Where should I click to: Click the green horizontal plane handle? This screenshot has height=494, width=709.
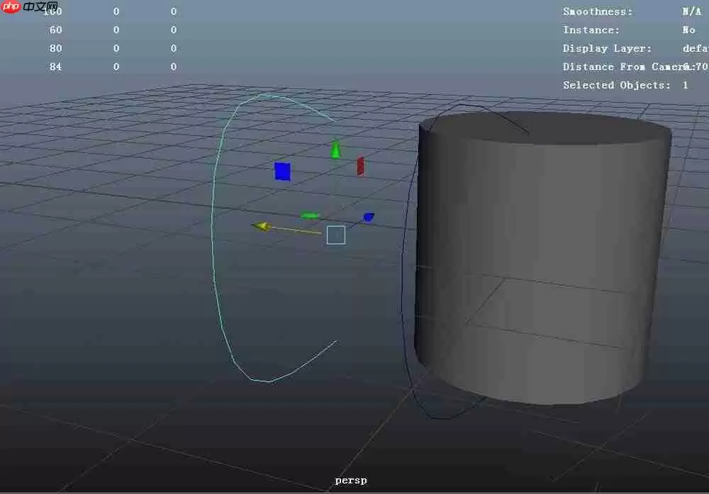(311, 215)
